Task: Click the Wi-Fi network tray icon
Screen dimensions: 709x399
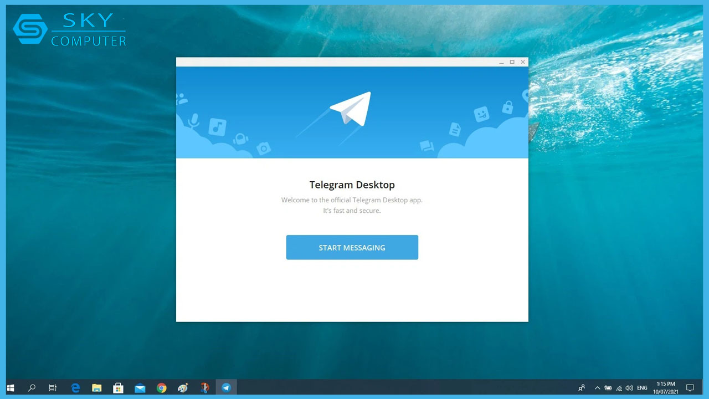Action: [619, 388]
